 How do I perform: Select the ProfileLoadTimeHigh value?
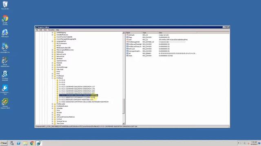click(x=135, y=44)
